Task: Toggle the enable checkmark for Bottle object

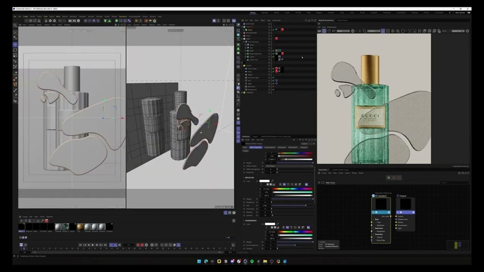Action: (273, 51)
